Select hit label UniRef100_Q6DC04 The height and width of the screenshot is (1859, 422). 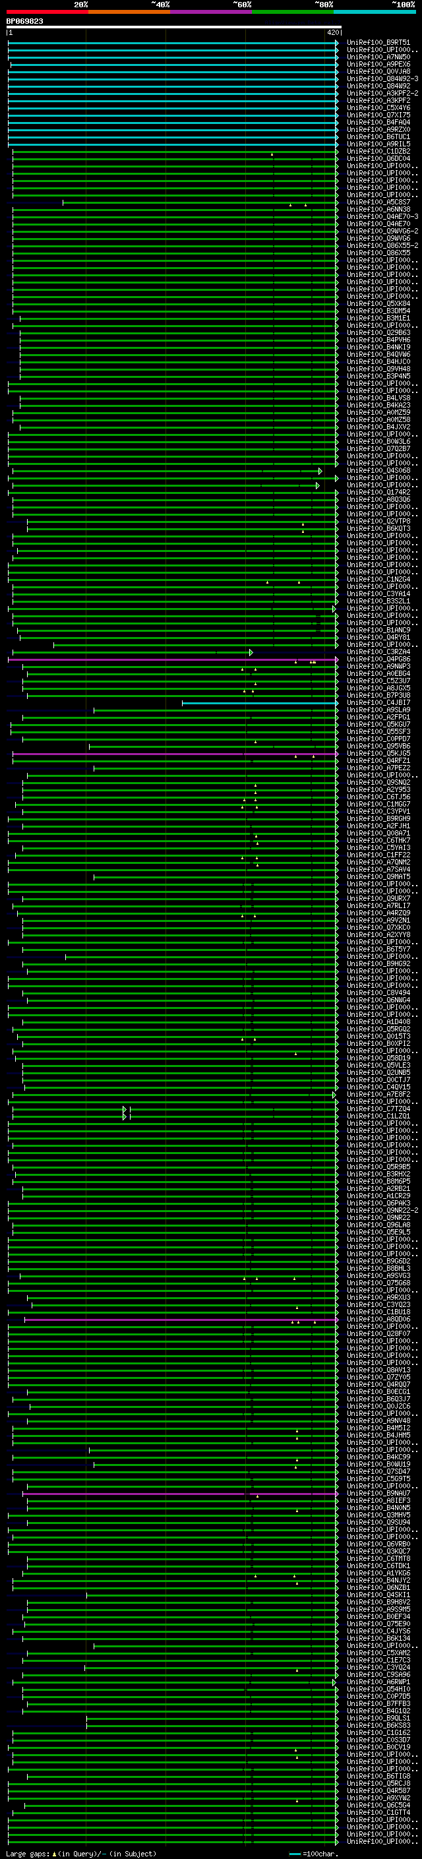point(378,159)
